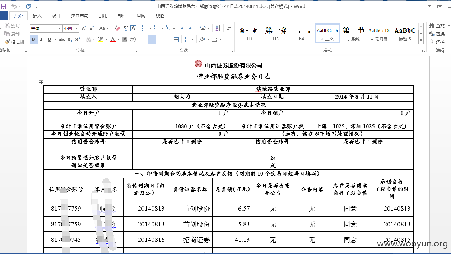
Task: Expand the numbered list style dropdown
Action: tap(162, 28)
